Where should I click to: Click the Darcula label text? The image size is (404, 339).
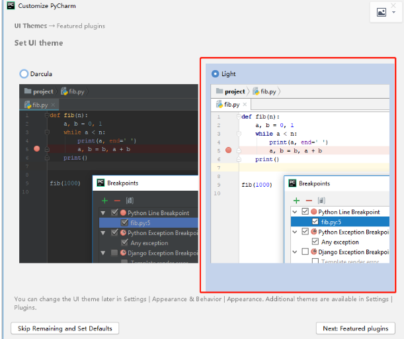pos(41,74)
